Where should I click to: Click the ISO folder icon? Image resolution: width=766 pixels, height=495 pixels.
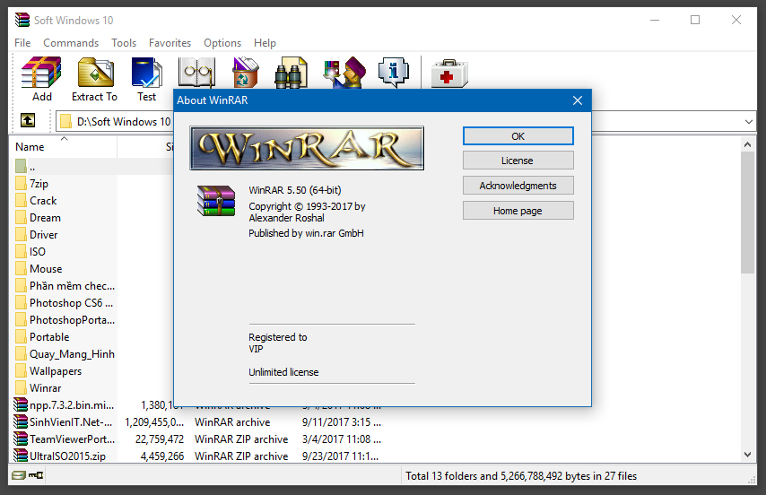click(21, 251)
